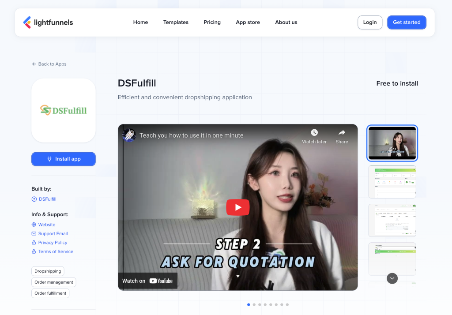
Task: Go to the App store page
Action: (x=248, y=22)
